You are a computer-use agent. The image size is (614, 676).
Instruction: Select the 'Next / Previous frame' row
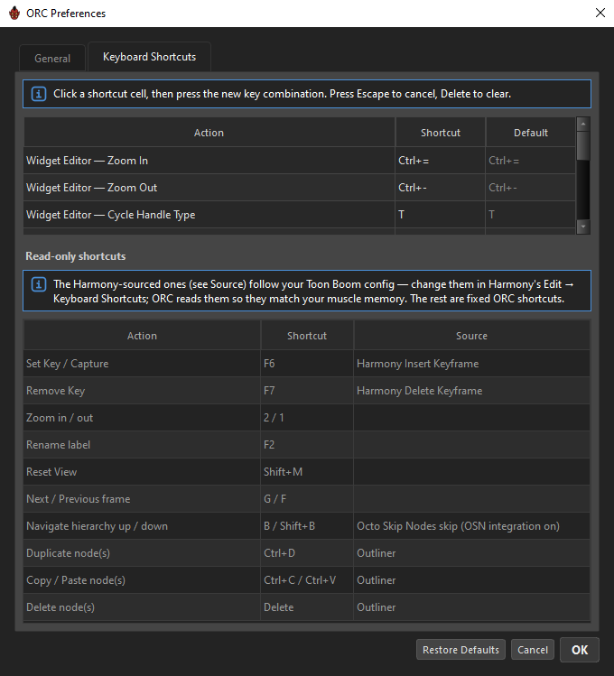coord(307,499)
